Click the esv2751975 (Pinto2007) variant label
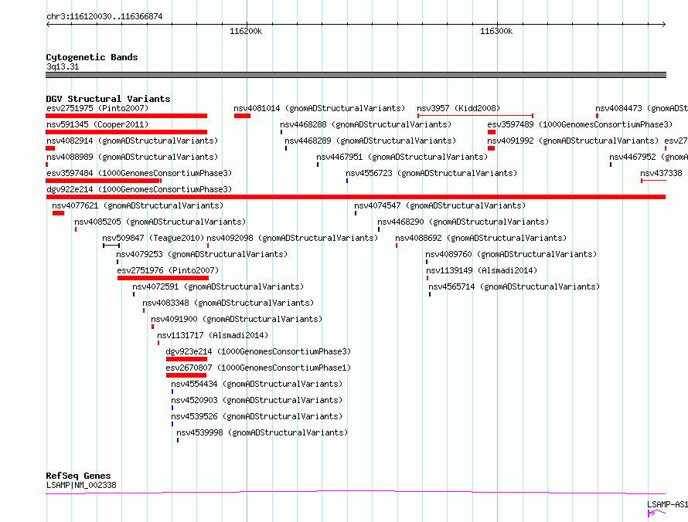This screenshot has height=522, width=688. pyautogui.click(x=97, y=108)
